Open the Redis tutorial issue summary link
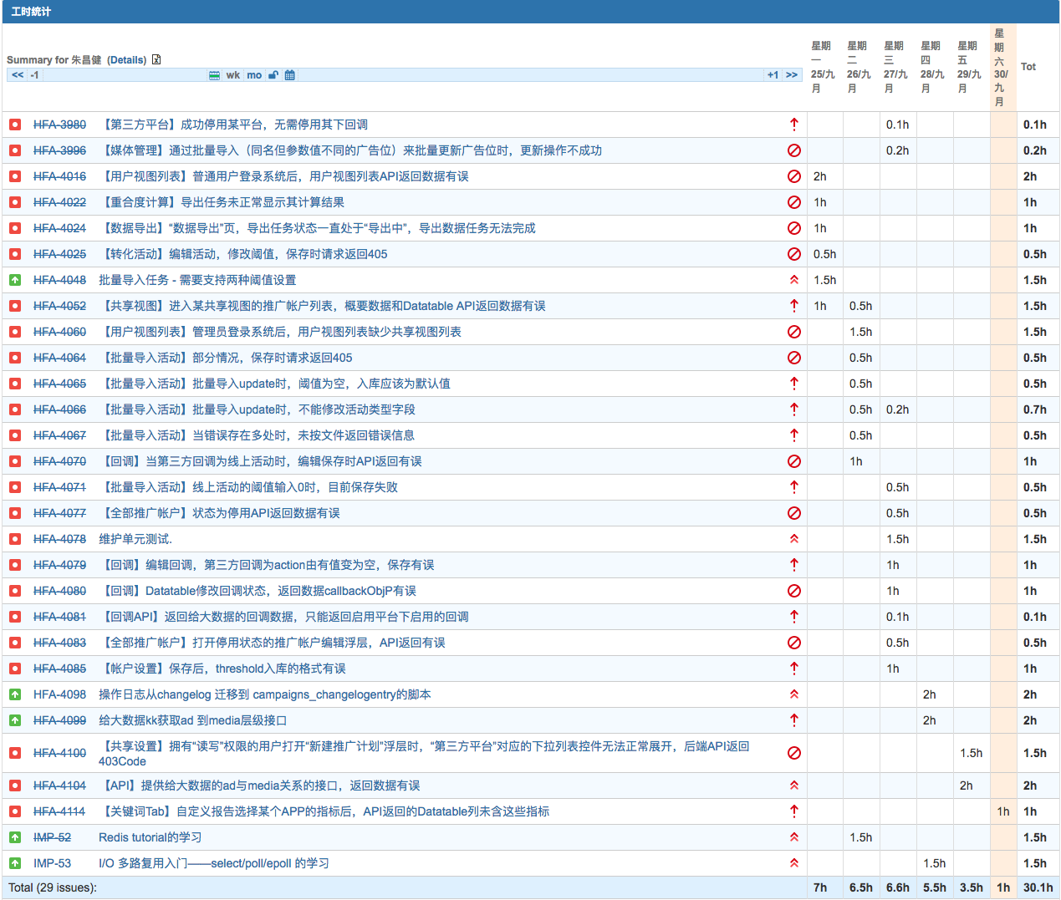This screenshot has width=1061, height=900. (x=150, y=837)
